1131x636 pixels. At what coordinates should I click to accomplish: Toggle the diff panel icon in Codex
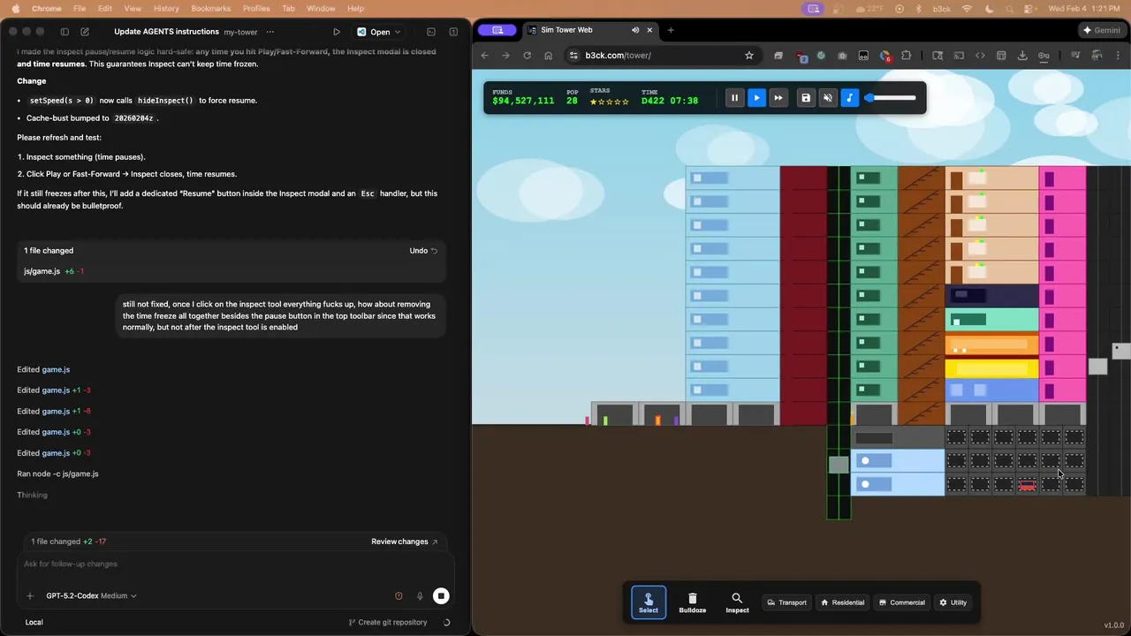tap(453, 32)
